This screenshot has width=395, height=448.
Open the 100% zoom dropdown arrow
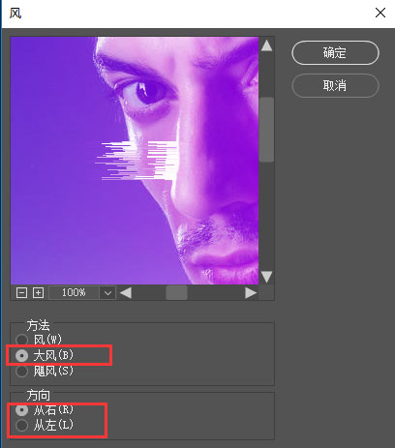(107, 293)
